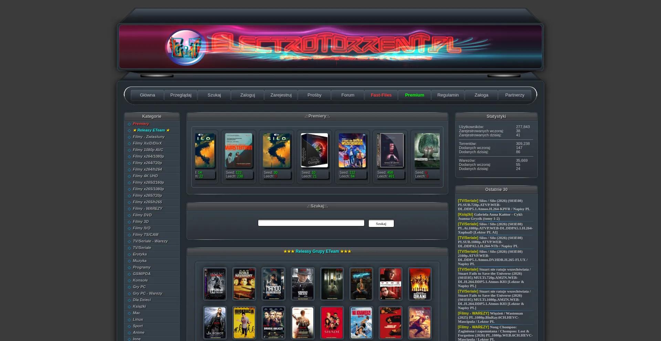Select the Filmy TS/CAM category
Image resolution: width=661 pixels, height=341 pixels.
[x=146, y=235]
